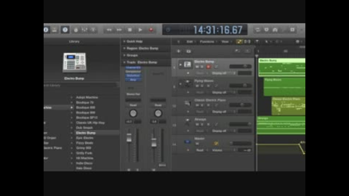Disable record on Electro Bump track
The height and width of the screenshot is (196, 349).
[208, 67]
